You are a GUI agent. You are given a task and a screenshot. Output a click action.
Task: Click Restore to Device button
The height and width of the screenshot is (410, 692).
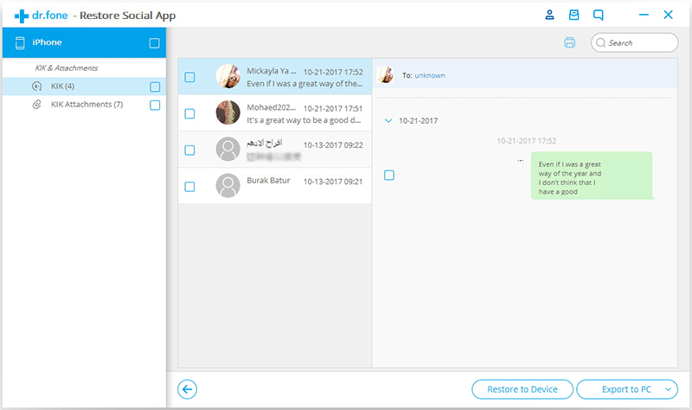coord(522,389)
